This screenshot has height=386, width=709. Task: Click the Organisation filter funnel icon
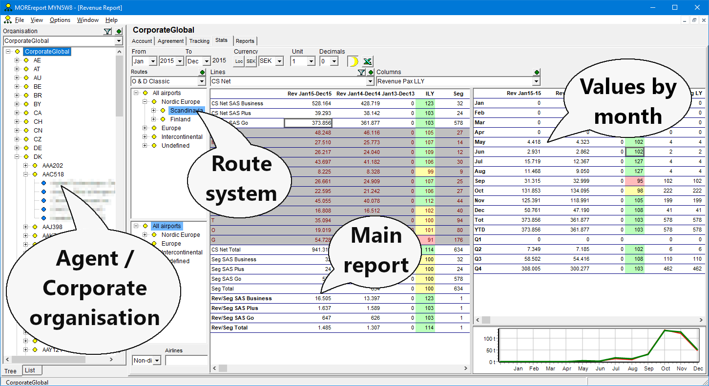107,32
